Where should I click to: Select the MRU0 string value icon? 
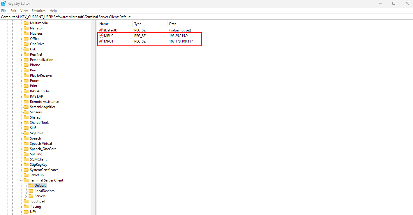[101, 36]
